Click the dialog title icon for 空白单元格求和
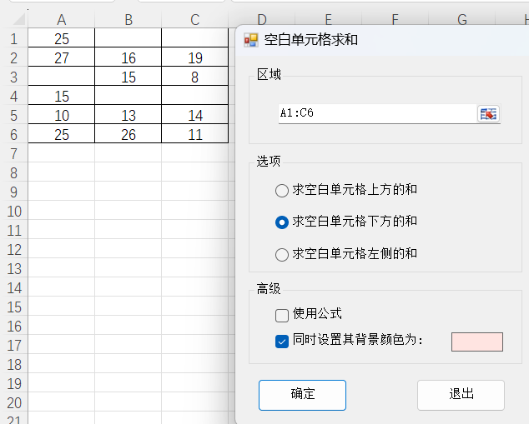Screen dimensions: 529x424 251,40
